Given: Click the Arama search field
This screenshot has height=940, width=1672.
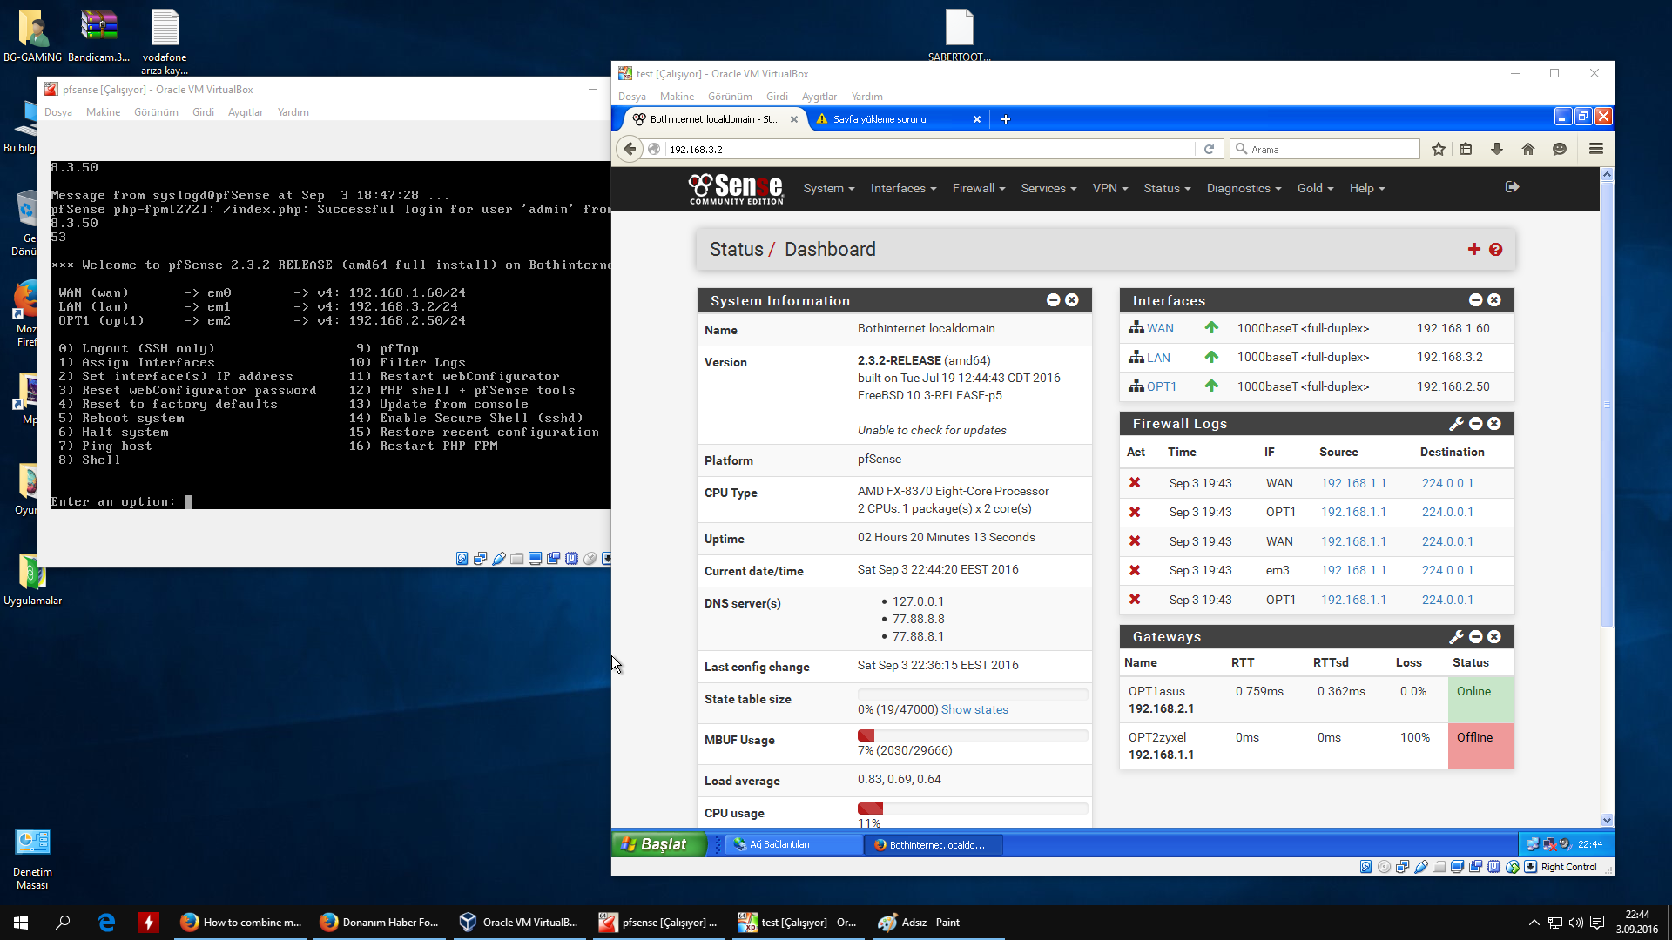Looking at the screenshot, I should tap(1325, 149).
